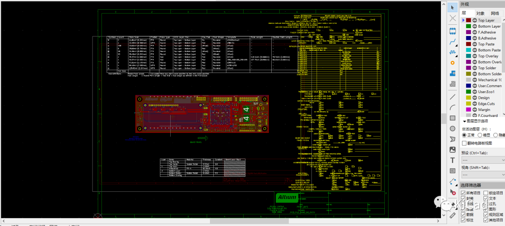This screenshot has width=505, height=226.
Task: Choose the add footprint tool
Action: 453,31
